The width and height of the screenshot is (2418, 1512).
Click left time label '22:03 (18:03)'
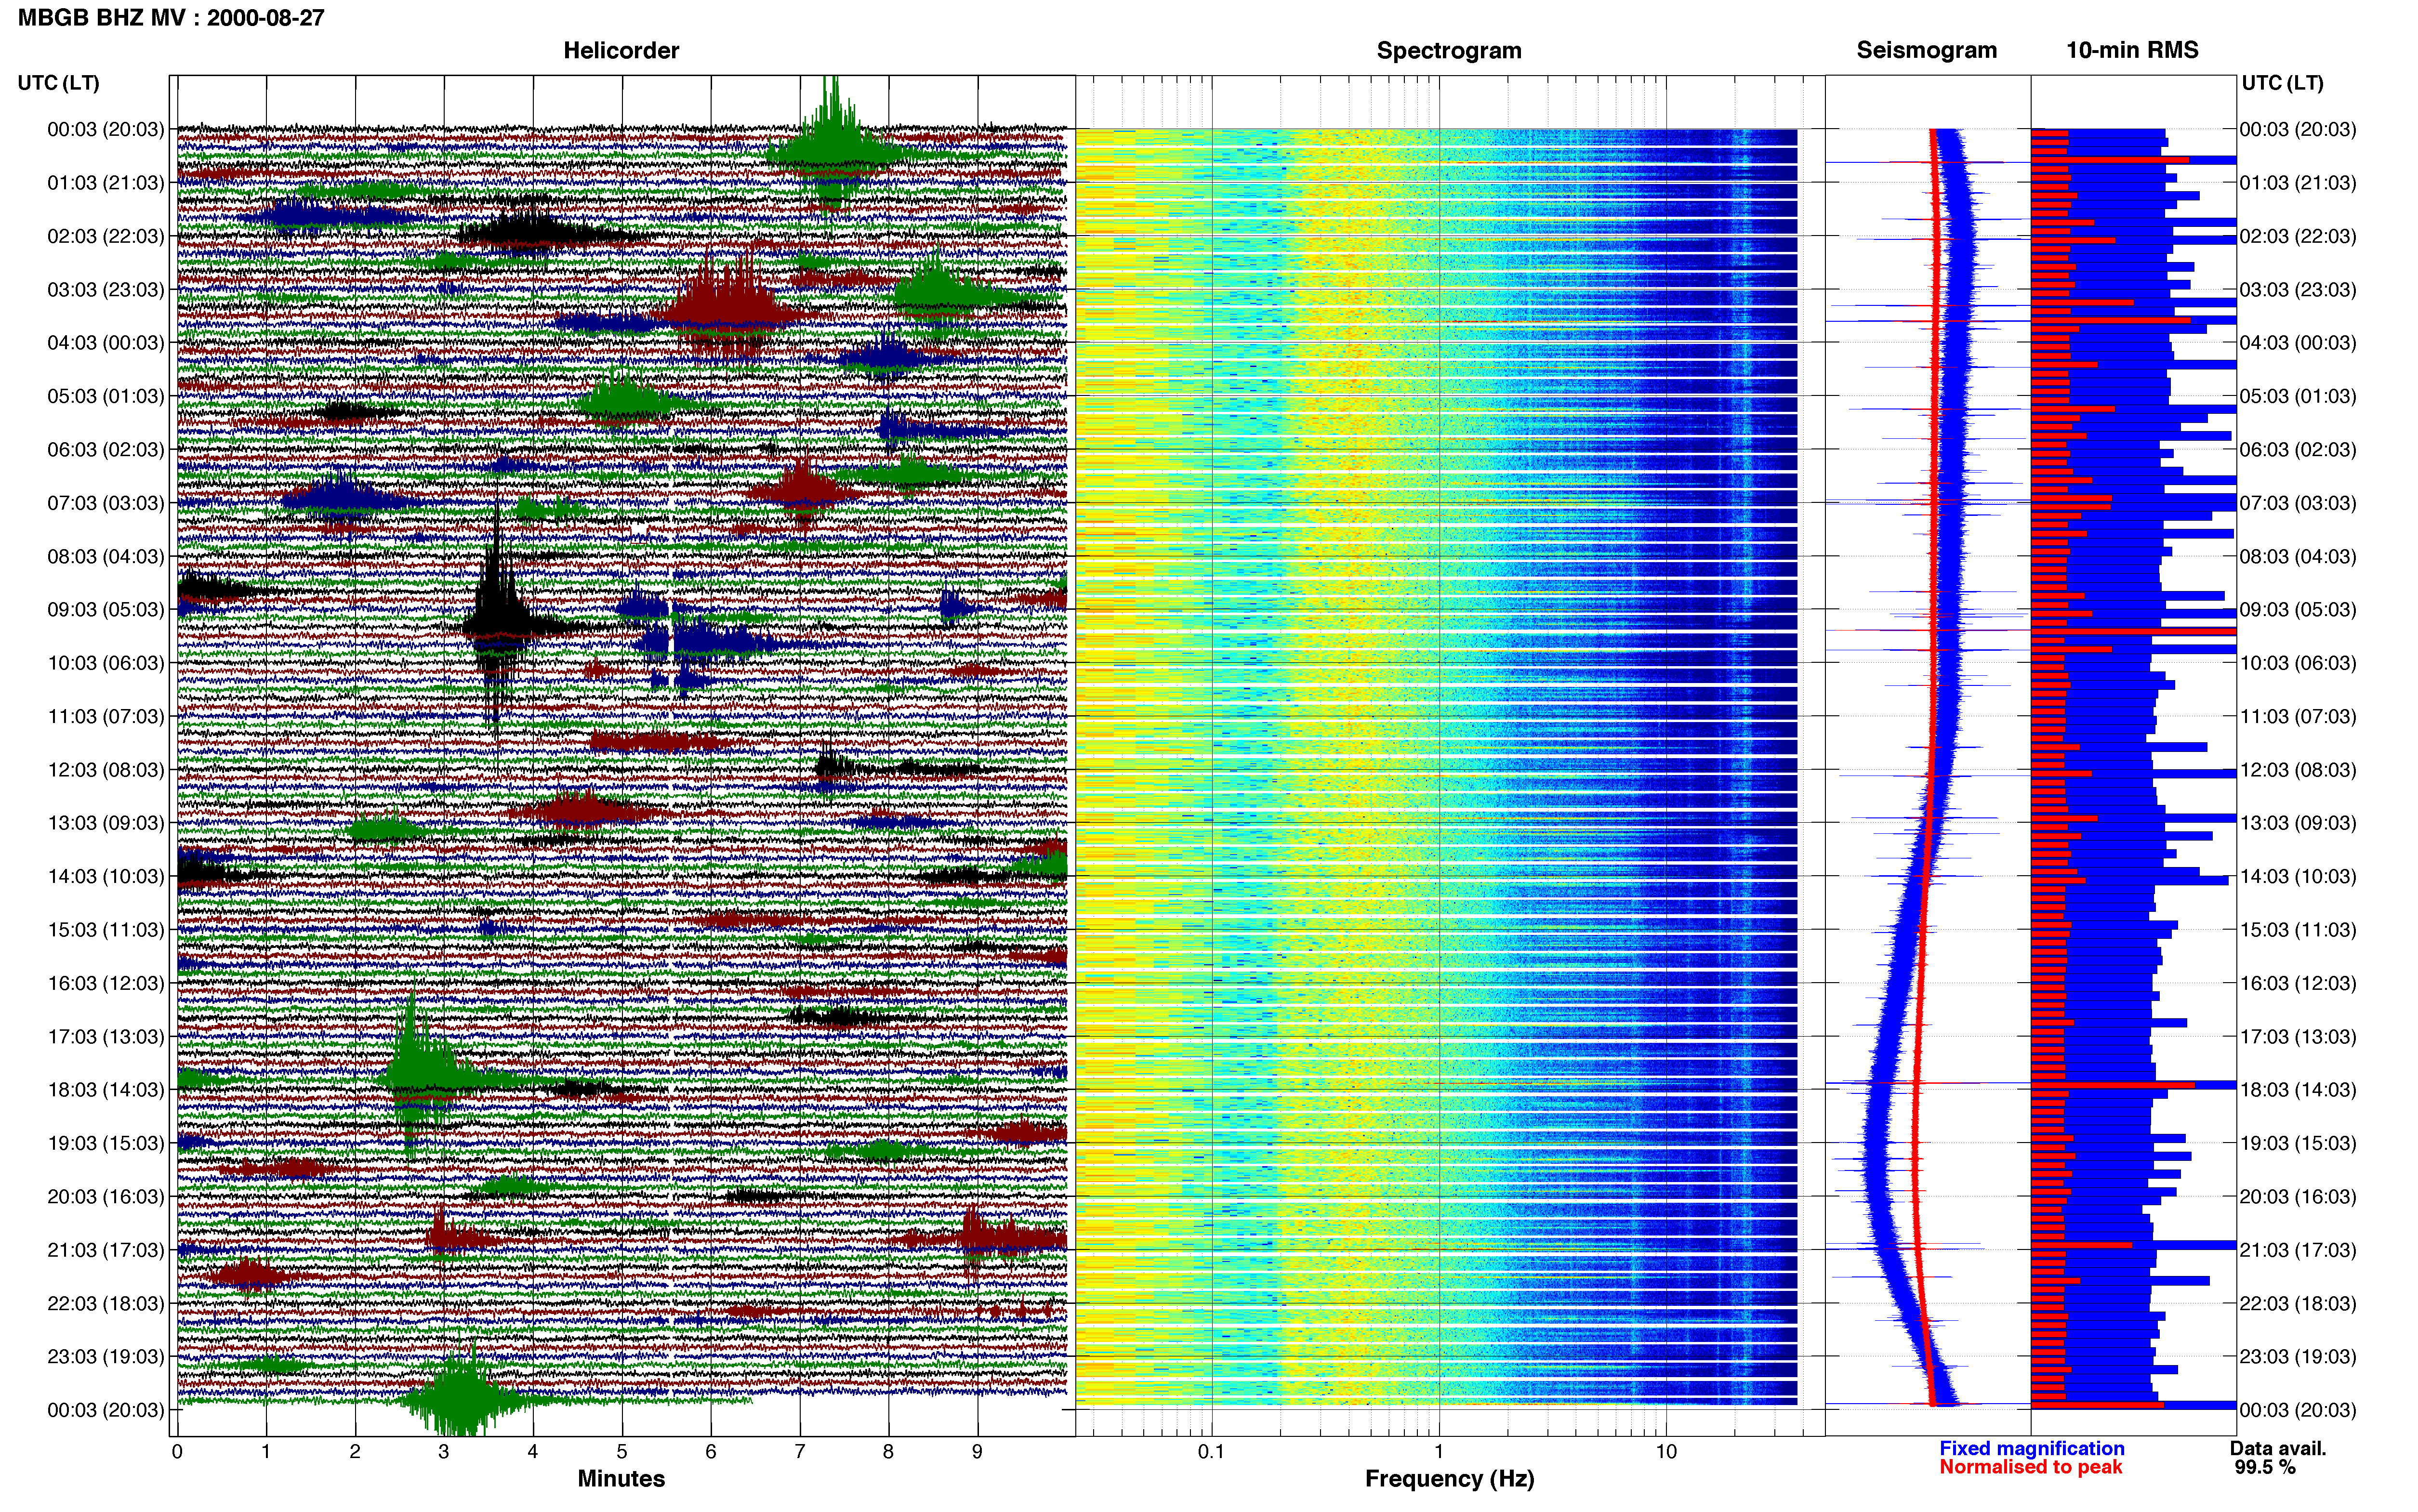(x=105, y=1304)
